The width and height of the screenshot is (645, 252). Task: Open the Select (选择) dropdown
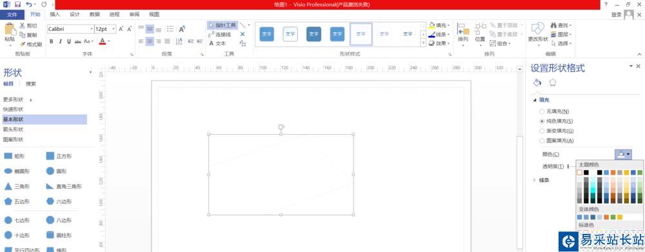click(x=561, y=44)
